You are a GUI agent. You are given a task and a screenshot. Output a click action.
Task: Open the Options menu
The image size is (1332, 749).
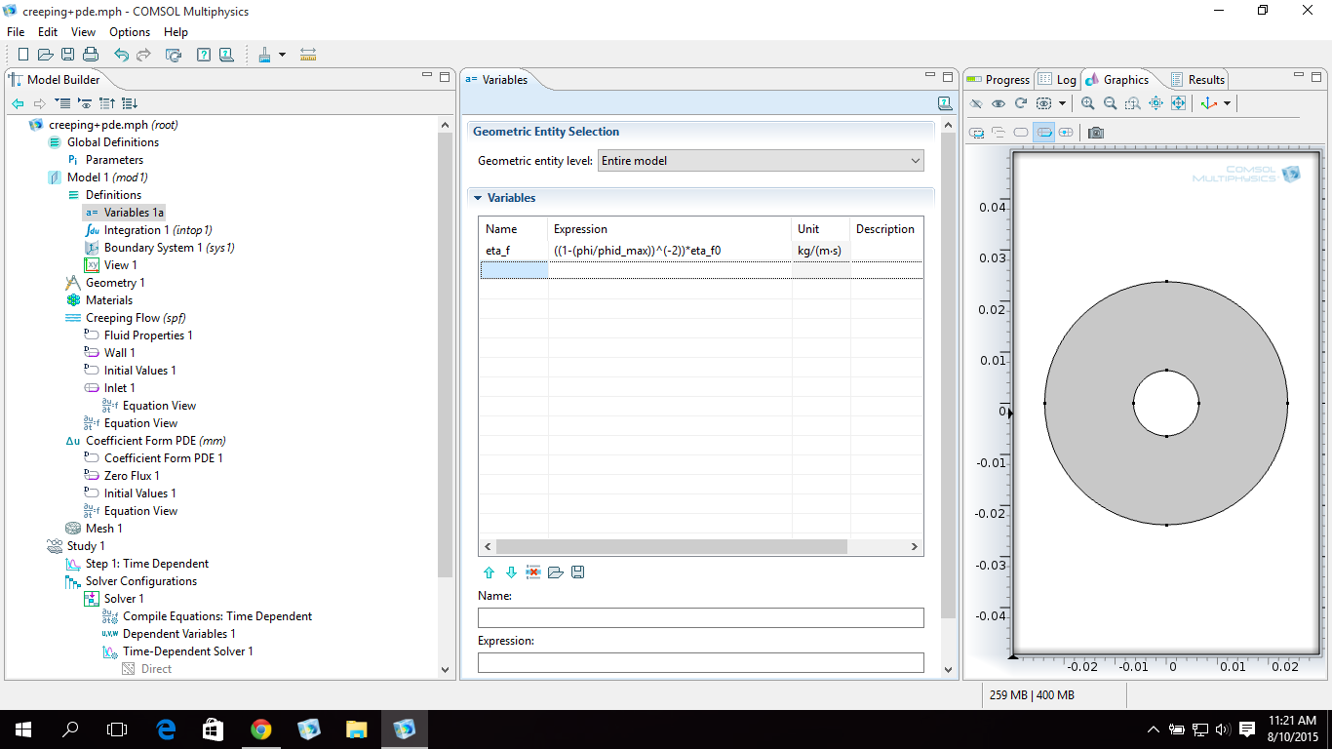point(130,32)
